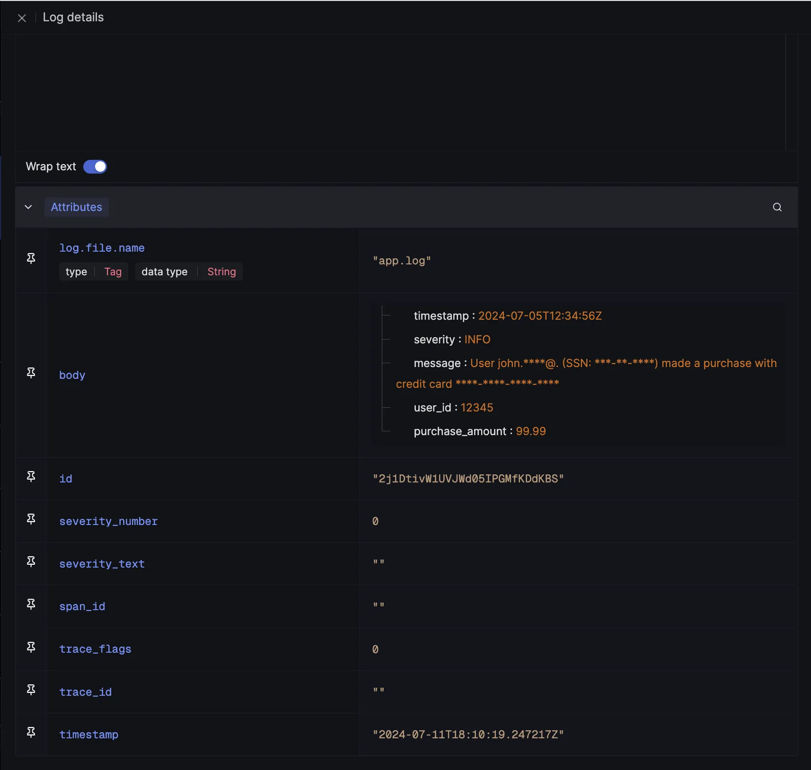811x770 pixels.
Task: Select the user_id 12345 value
Action: (x=477, y=408)
